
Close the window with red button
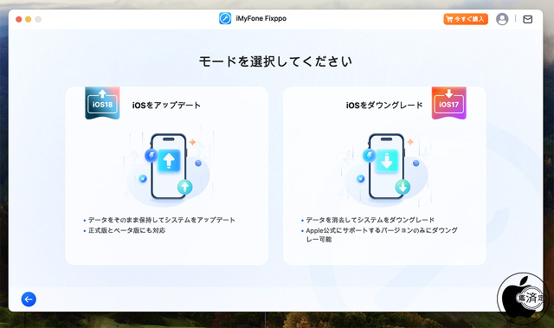(19, 19)
